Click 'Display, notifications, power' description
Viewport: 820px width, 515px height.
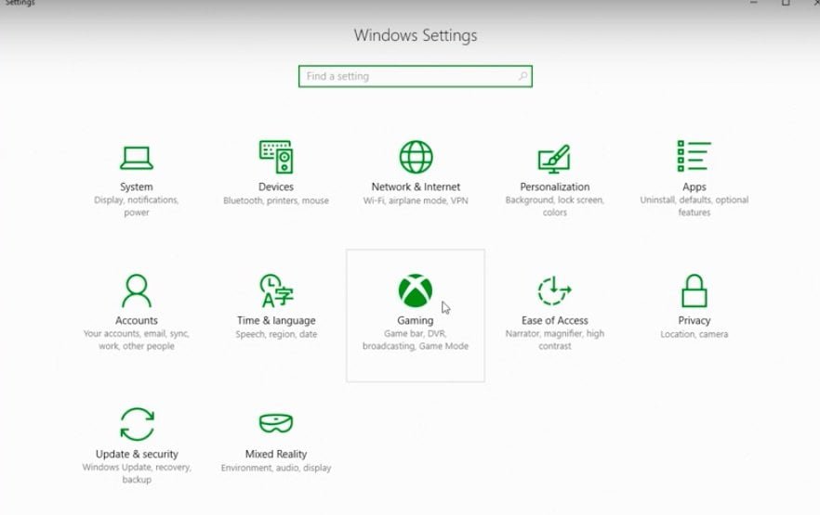(x=137, y=206)
